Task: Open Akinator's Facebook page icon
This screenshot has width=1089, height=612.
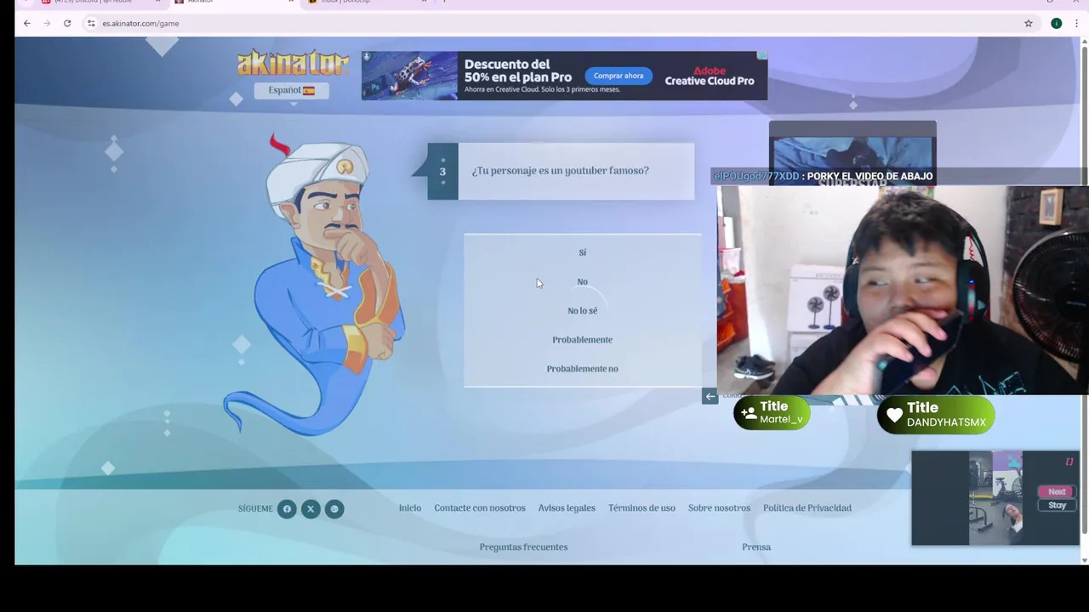Action: 287,508
